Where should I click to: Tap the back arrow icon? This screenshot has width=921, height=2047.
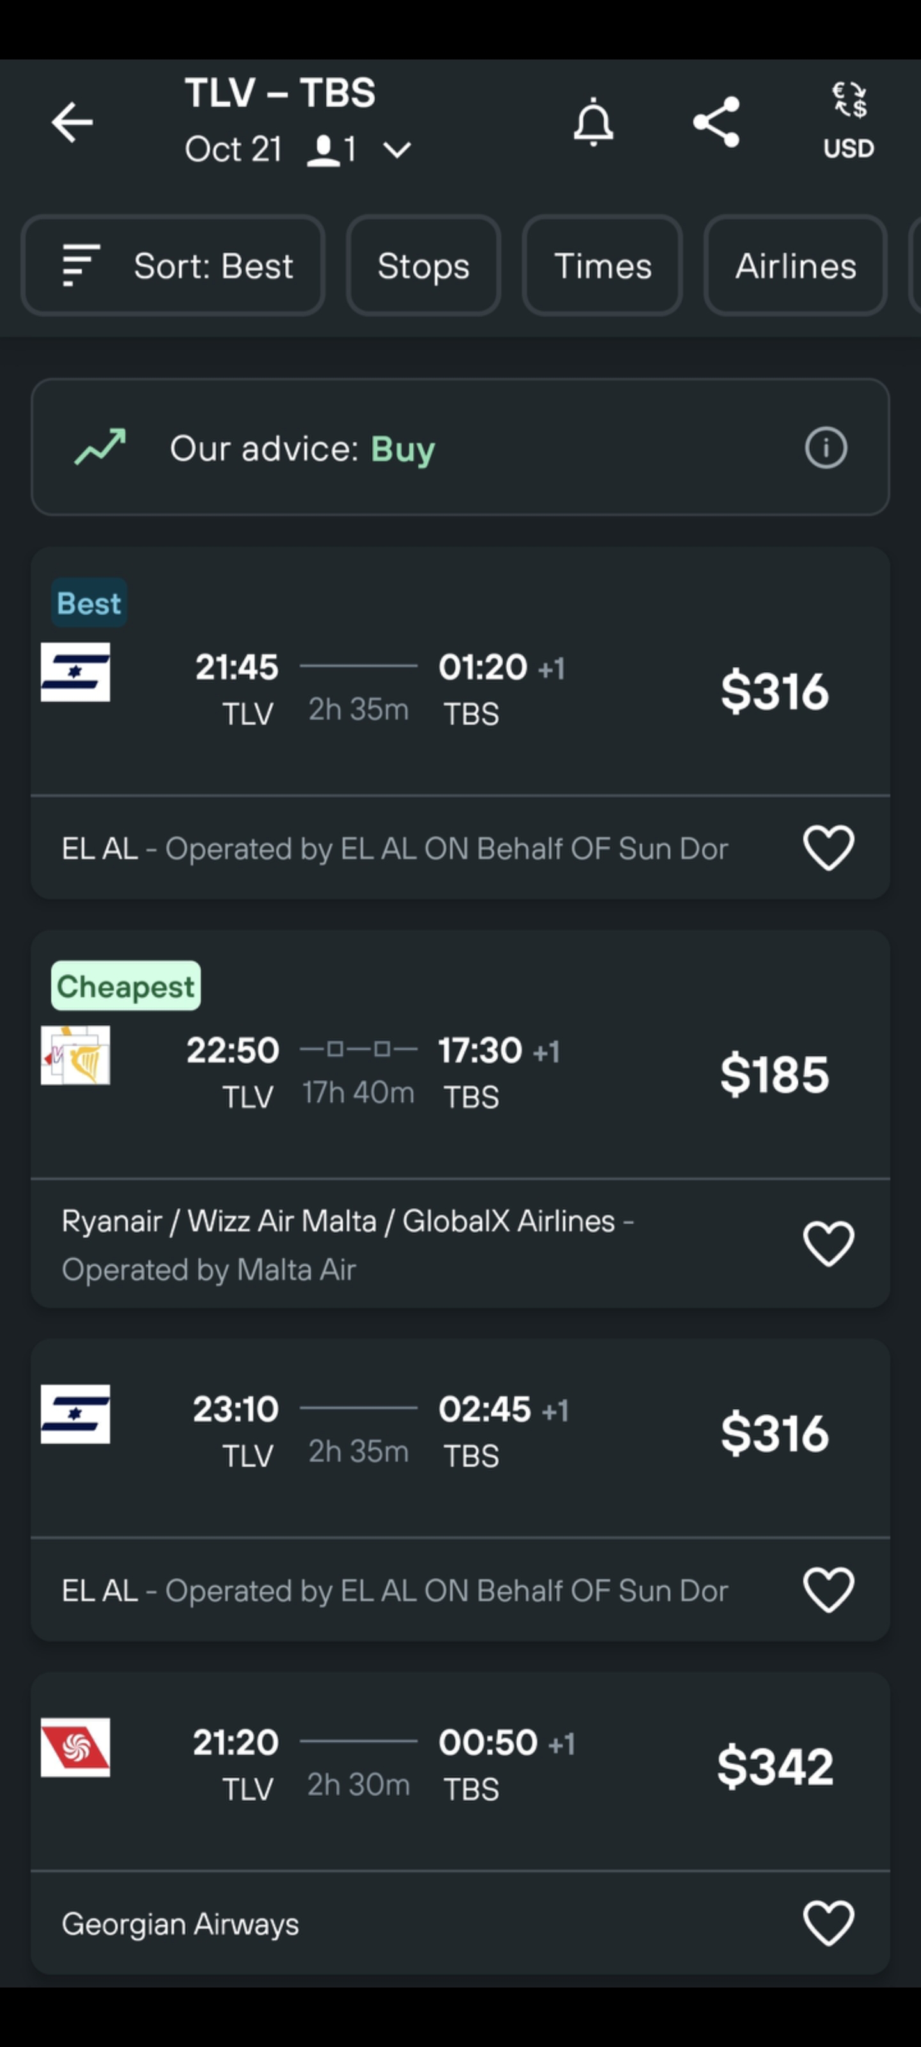(x=72, y=122)
